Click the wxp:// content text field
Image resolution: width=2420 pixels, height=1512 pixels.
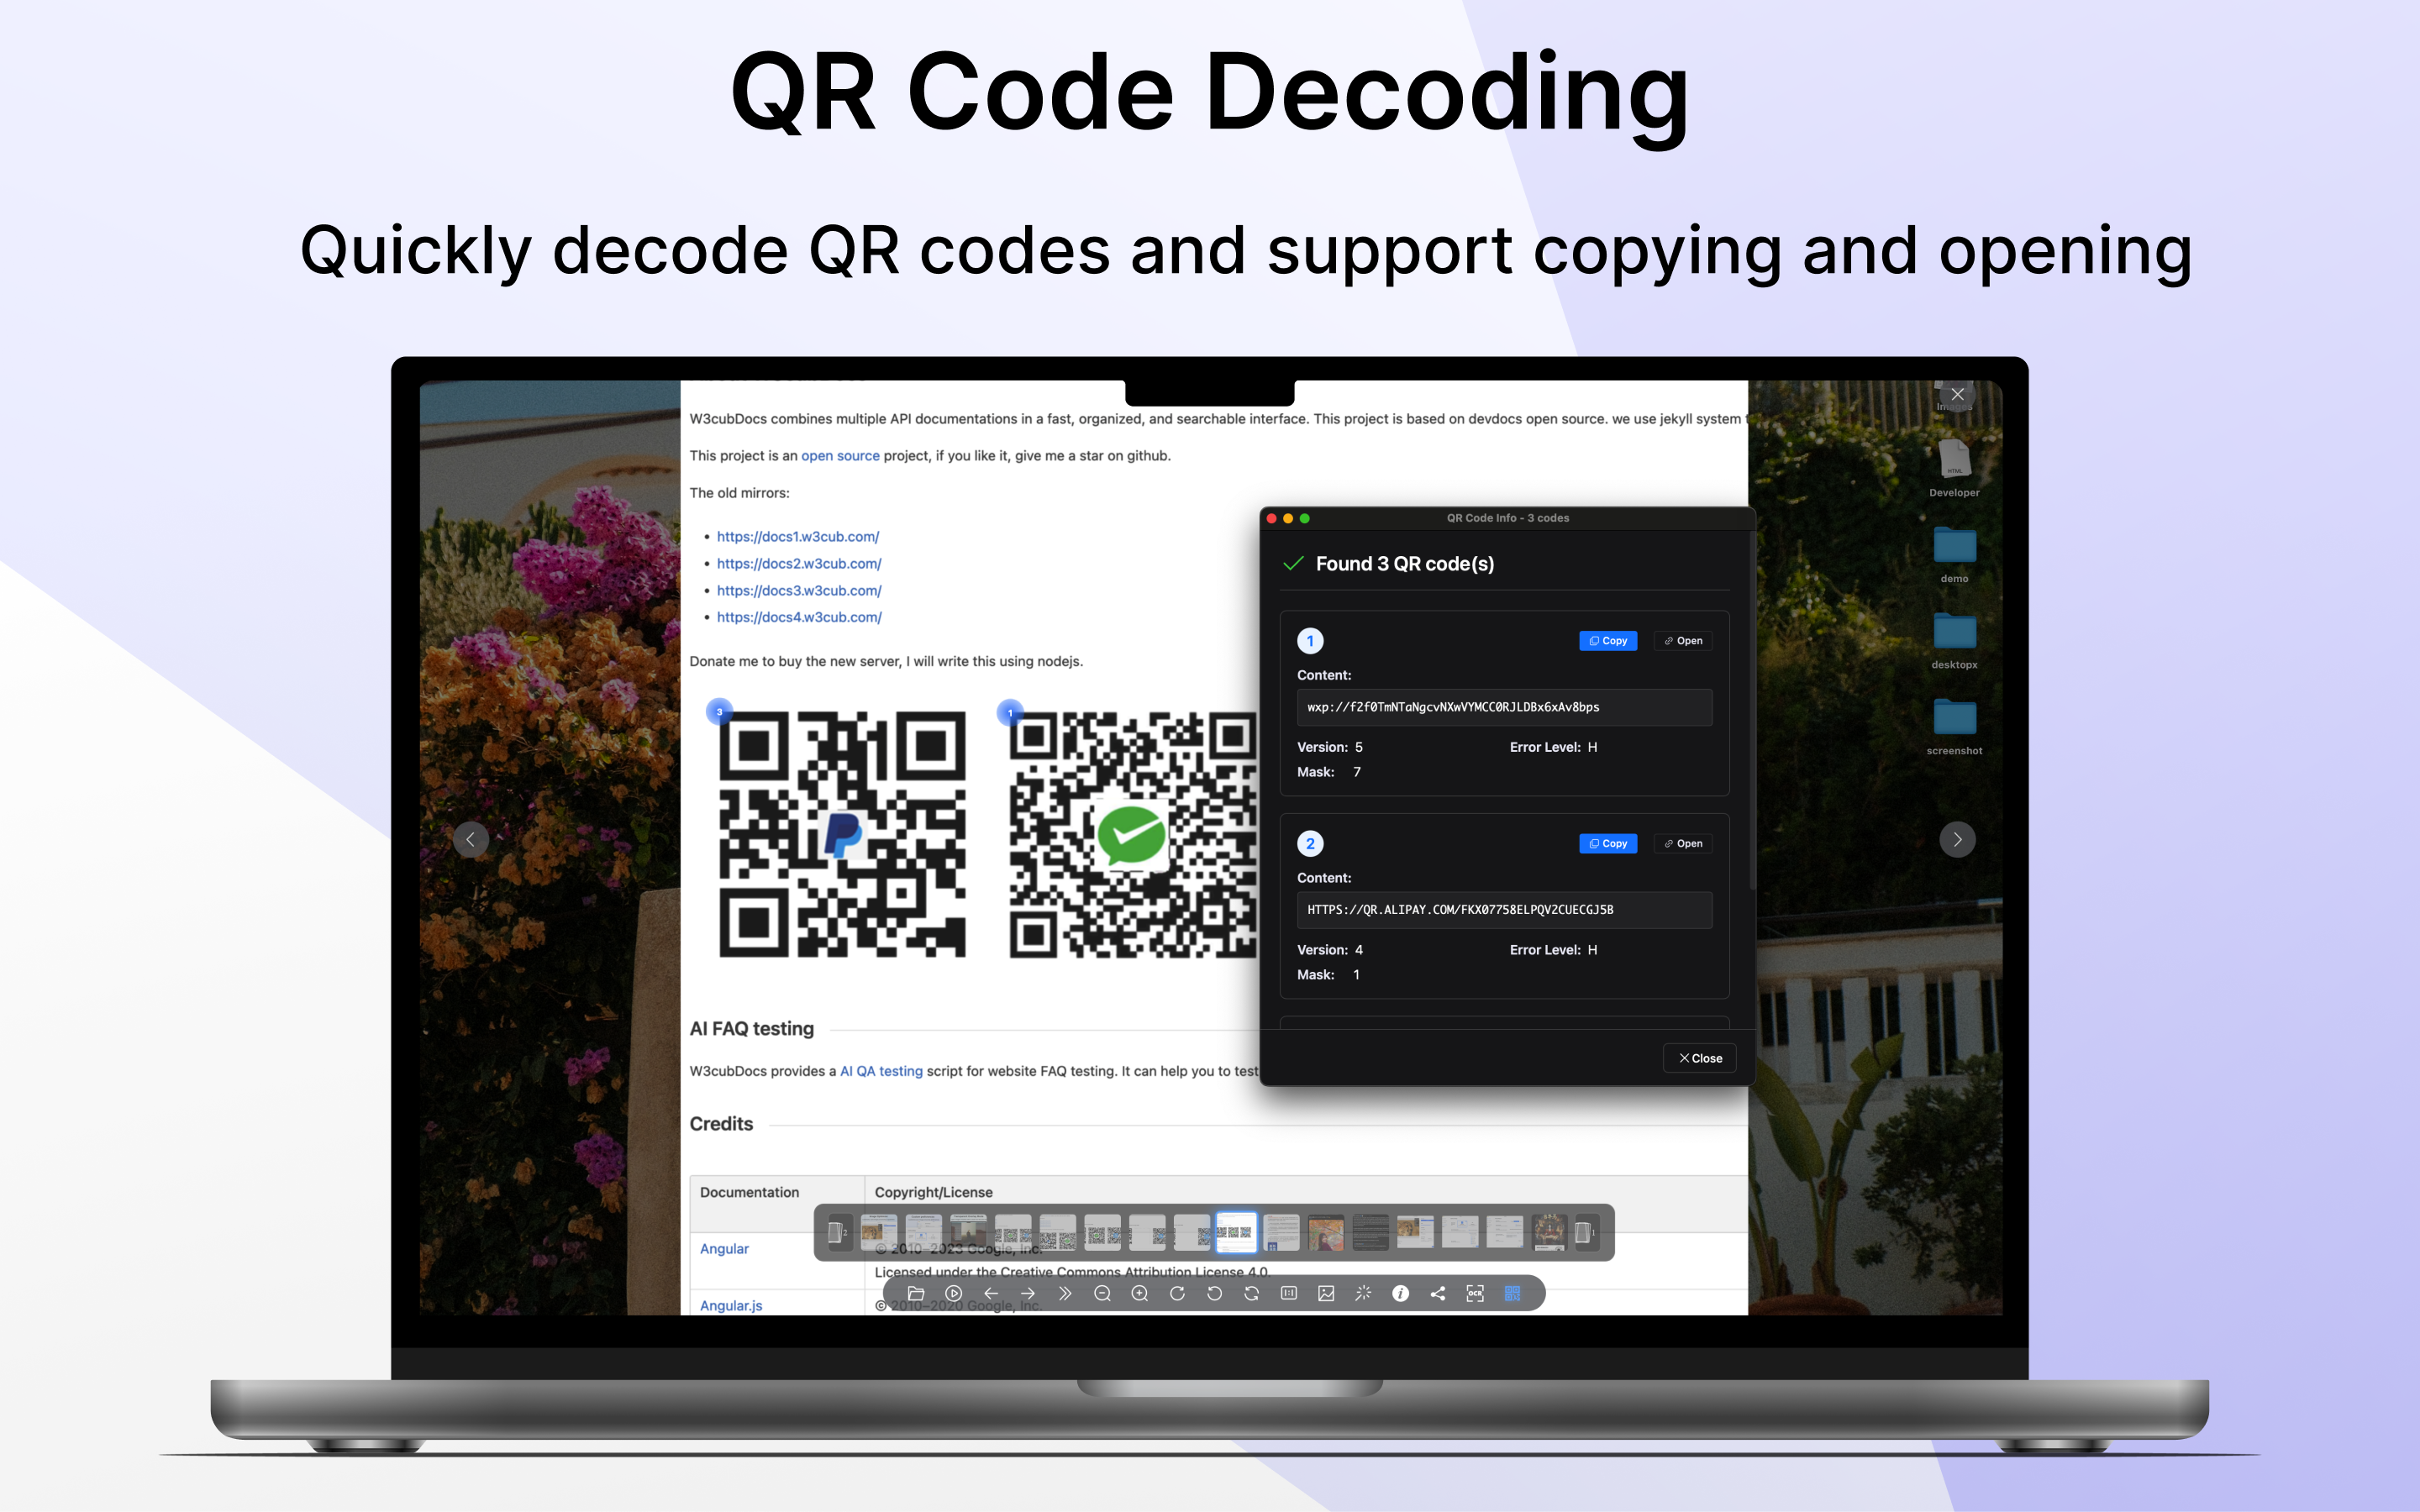[1503, 707]
